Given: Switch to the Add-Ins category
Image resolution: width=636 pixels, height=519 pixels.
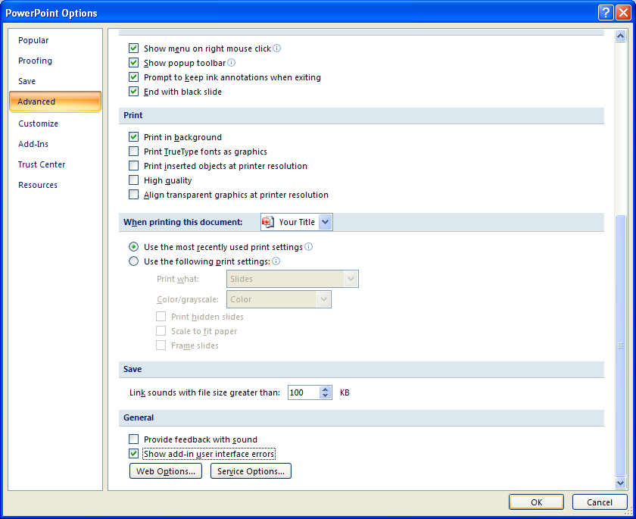Looking at the screenshot, I should [33, 144].
